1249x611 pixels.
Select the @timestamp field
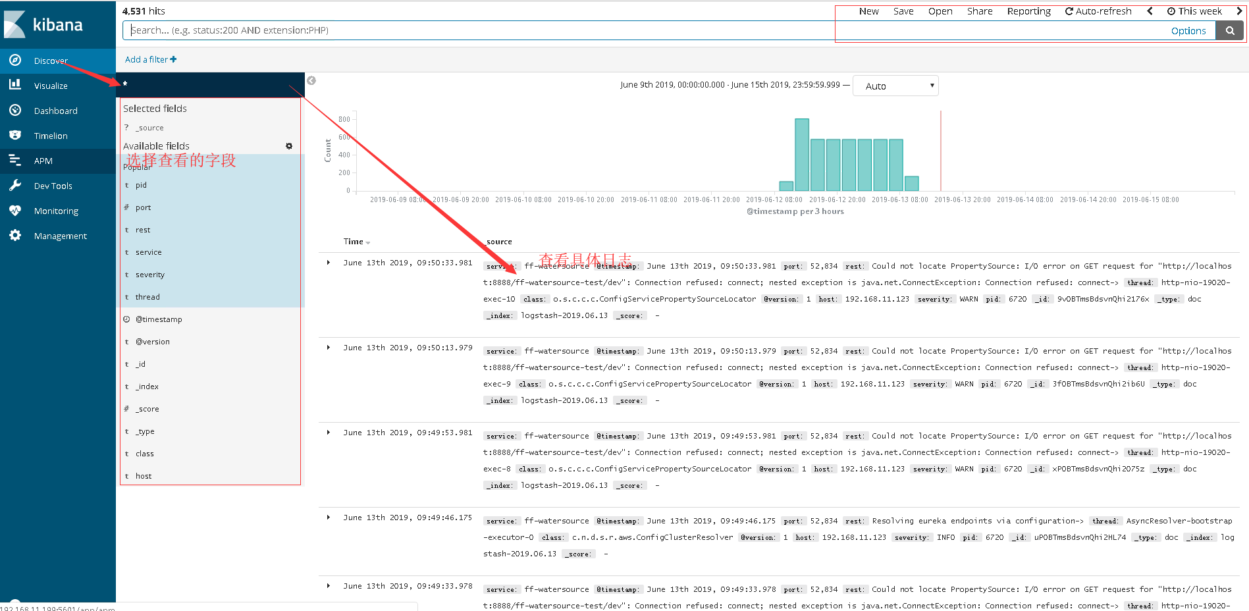coord(159,319)
